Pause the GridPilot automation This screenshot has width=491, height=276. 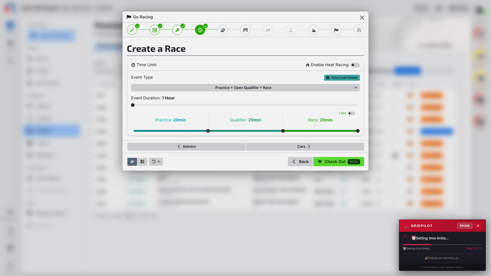point(464,226)
